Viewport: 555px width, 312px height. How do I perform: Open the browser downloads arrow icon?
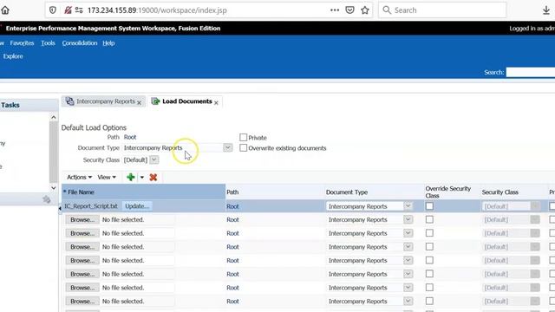click(546, 10)
